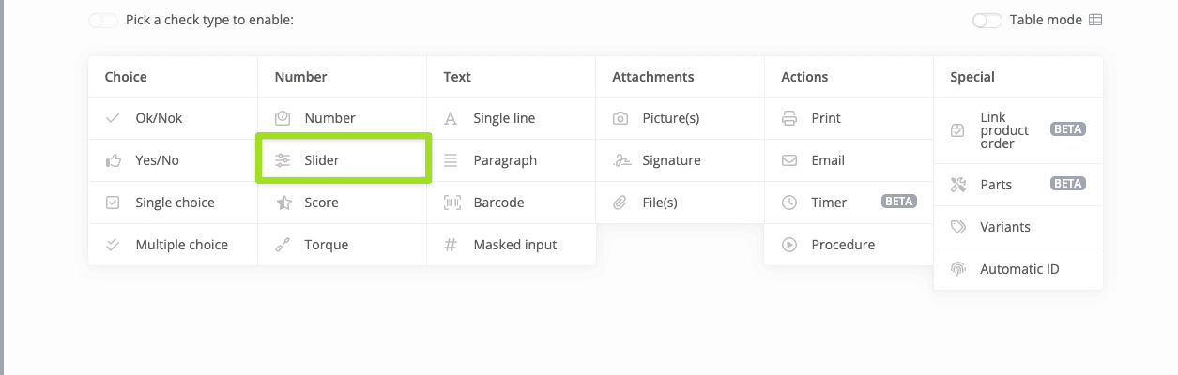Select the Email action

828,160
